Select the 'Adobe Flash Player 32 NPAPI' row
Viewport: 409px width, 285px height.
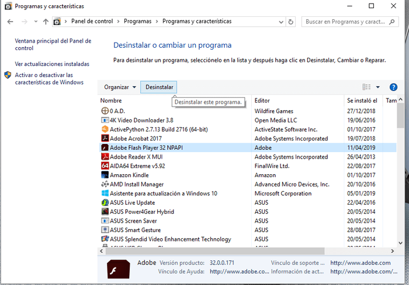click(248, 147)
